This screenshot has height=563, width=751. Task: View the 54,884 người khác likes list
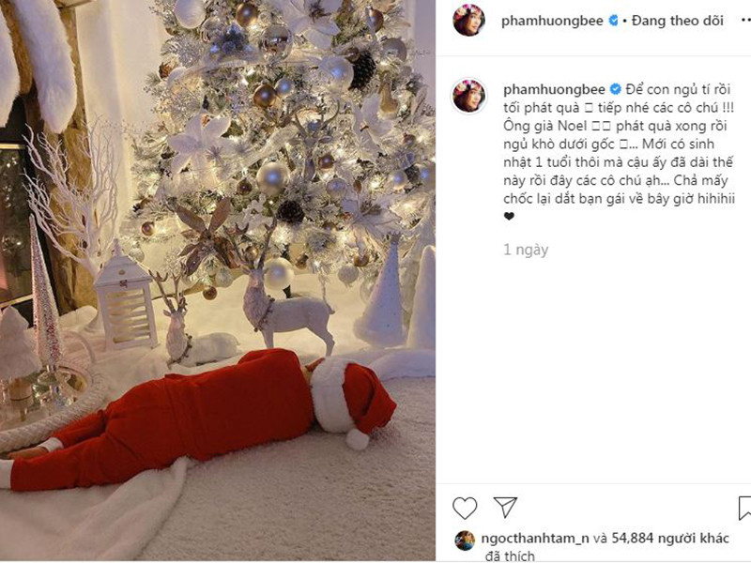click(670, 539)
